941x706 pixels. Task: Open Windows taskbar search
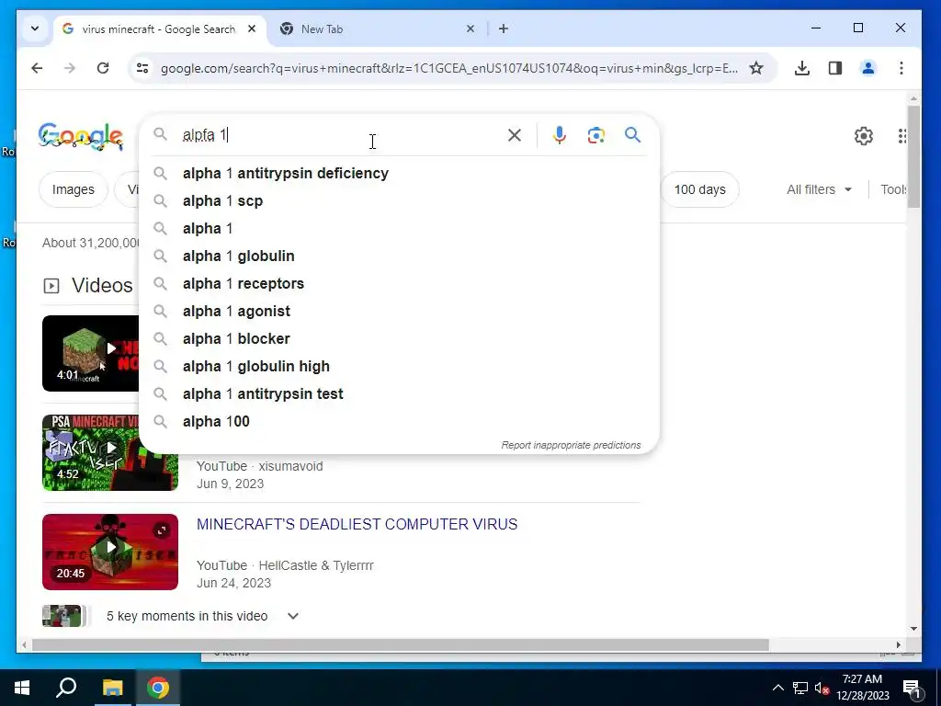coord(66,688)
